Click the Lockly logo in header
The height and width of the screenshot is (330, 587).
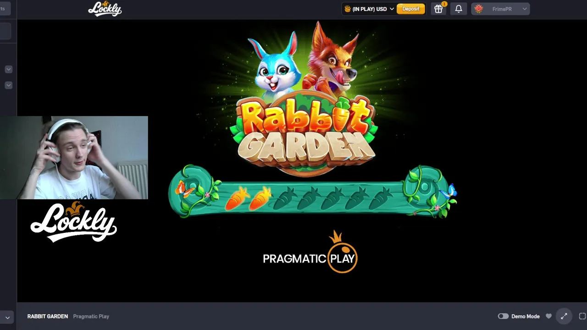point(105,9)
